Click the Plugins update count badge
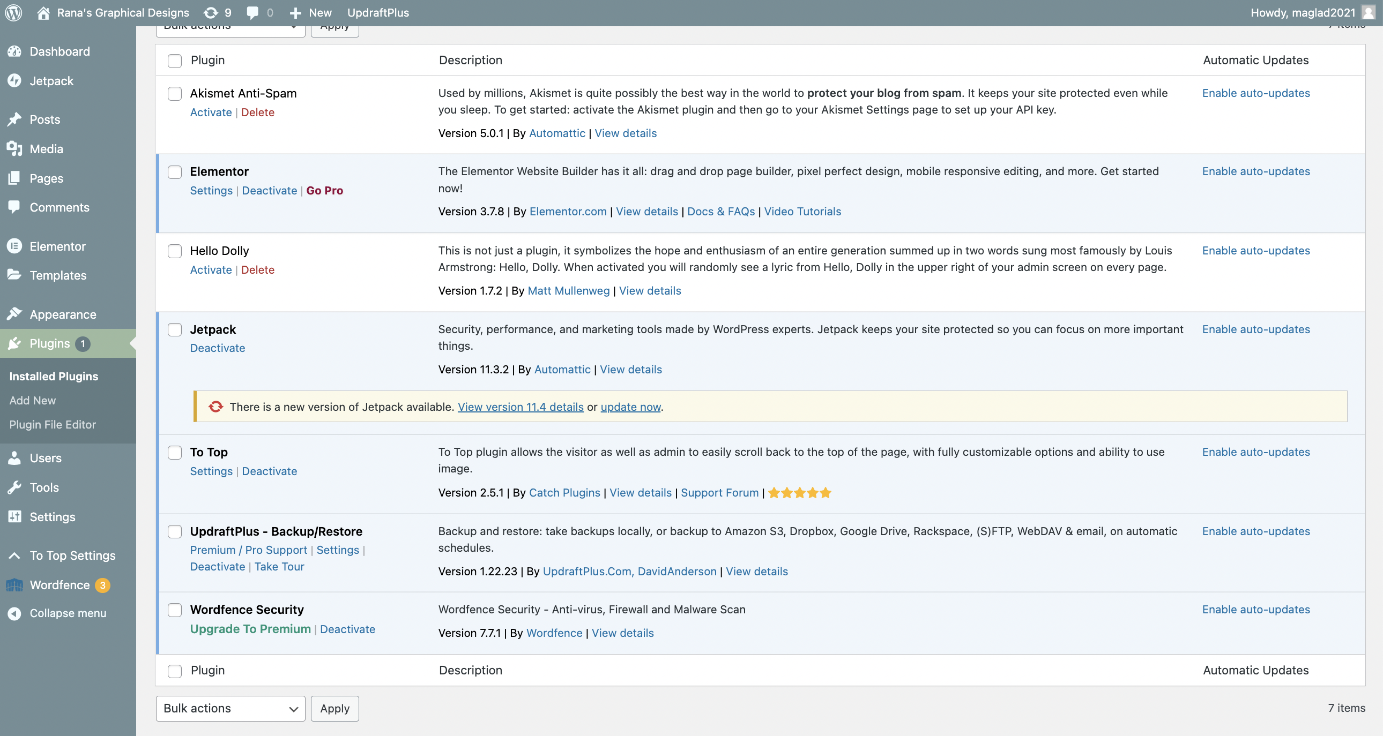Screen dimensions: 1383x736 click(83, 343)
